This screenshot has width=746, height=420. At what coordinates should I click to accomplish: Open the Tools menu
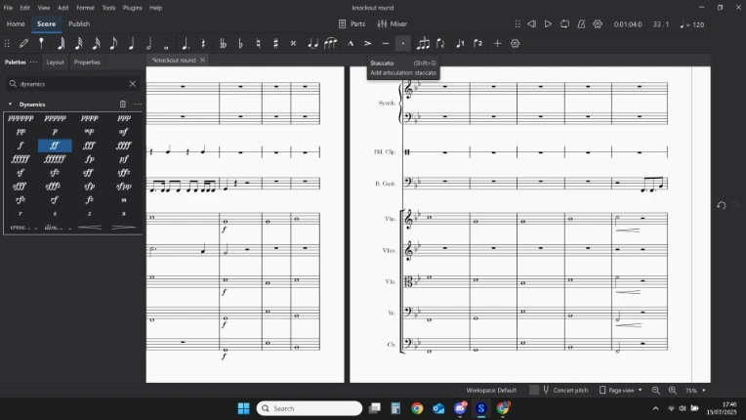tap(108, 8)
